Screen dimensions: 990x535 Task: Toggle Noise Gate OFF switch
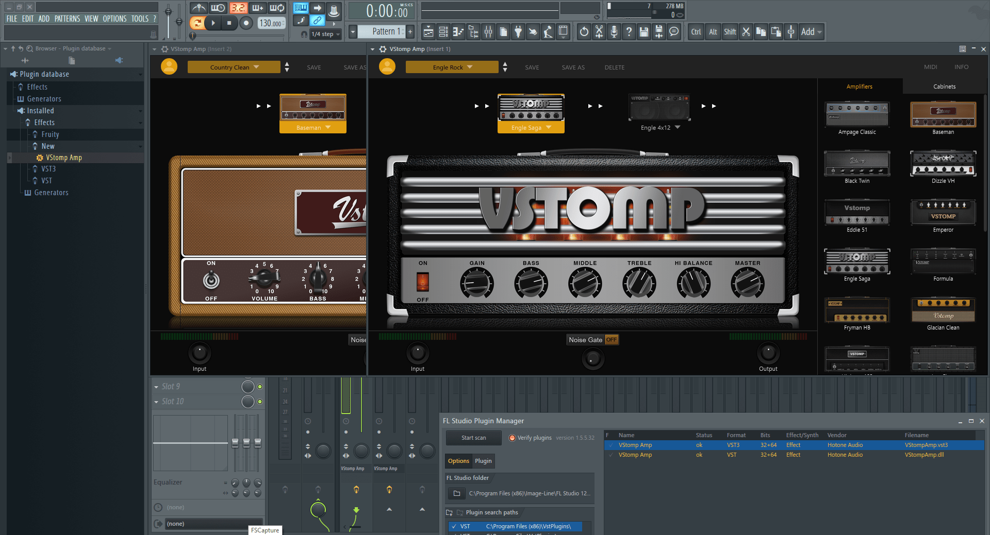click(x=611, y=340)
